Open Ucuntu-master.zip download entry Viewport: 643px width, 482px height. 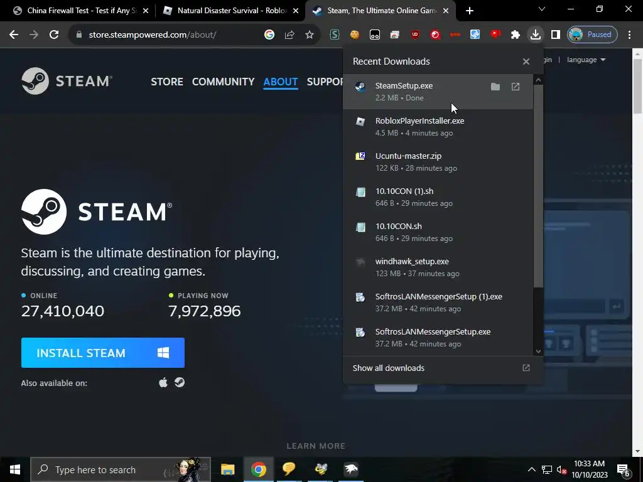[438, 162]
